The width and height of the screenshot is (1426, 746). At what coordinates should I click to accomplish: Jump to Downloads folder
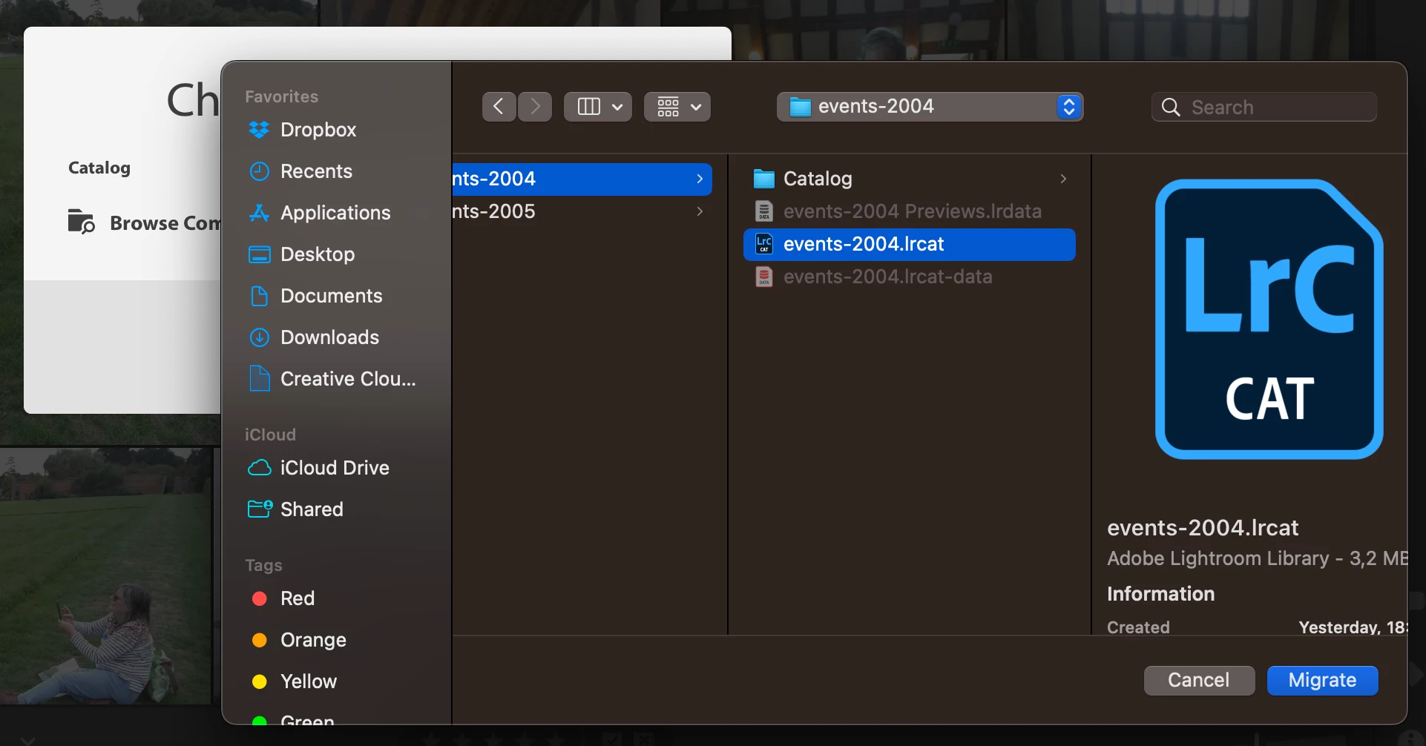[314, 337]
